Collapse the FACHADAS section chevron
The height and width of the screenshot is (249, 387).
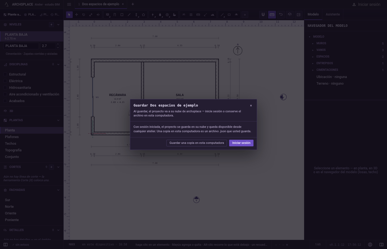[58, 190]
